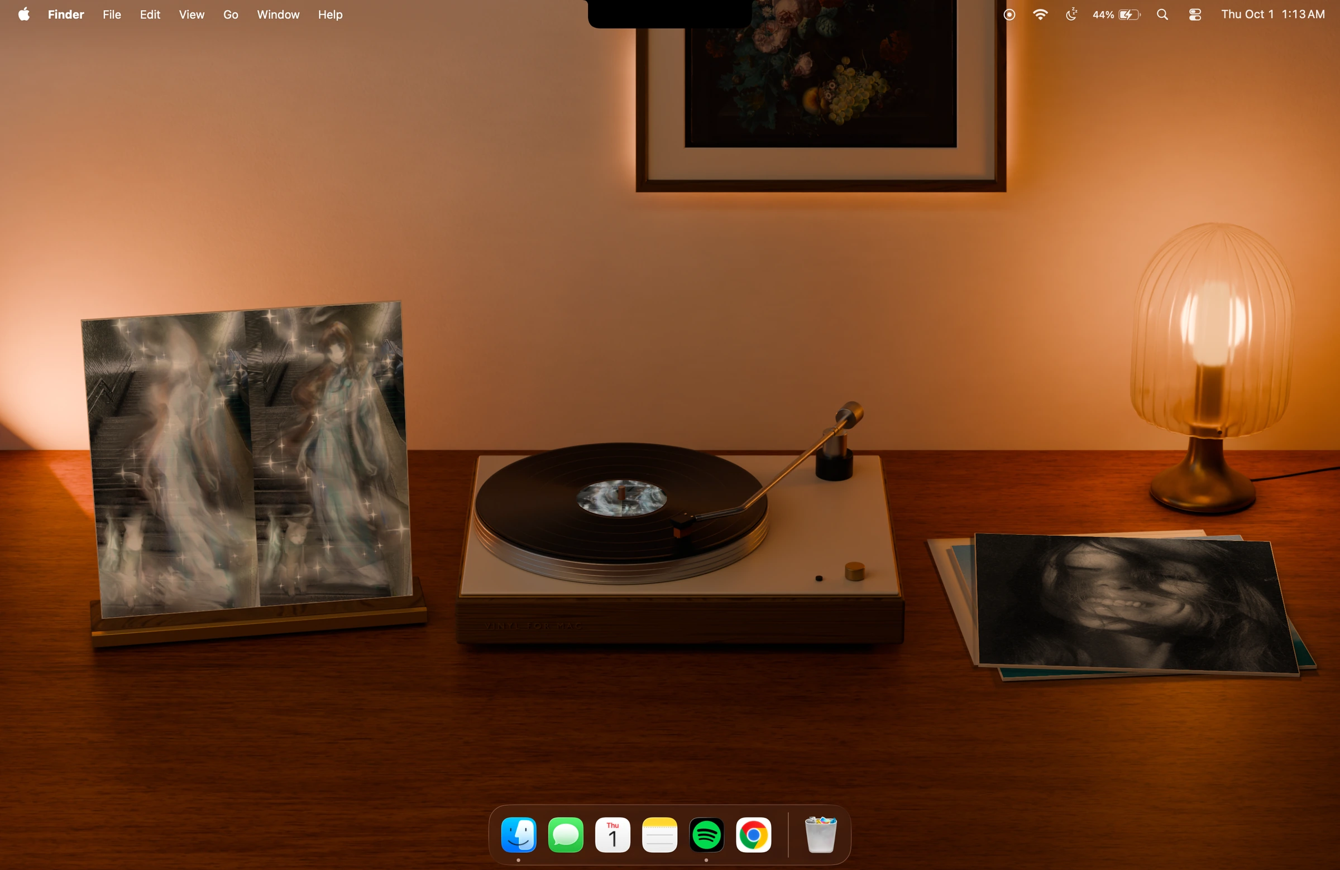Click the 44% battery indicator
The height and width of the screenshot is (870, 1340).
(x=1117, y=15)
